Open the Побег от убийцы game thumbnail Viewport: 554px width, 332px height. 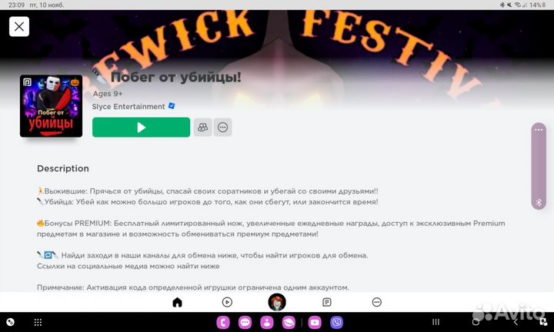(52, 106)
